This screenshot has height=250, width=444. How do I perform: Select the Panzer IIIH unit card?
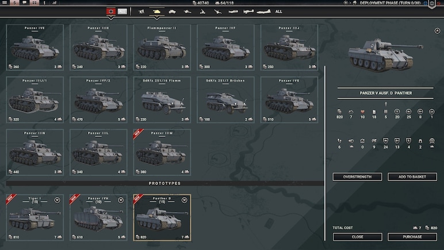point(98,47)
